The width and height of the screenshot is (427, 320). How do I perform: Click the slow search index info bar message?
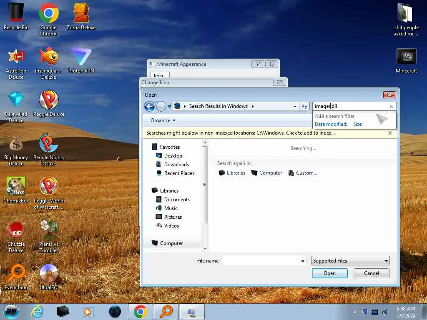(x=241, y=133)
